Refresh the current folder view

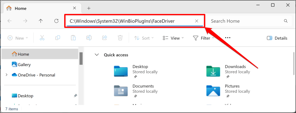pyautogui.click(x=56, y=21)
